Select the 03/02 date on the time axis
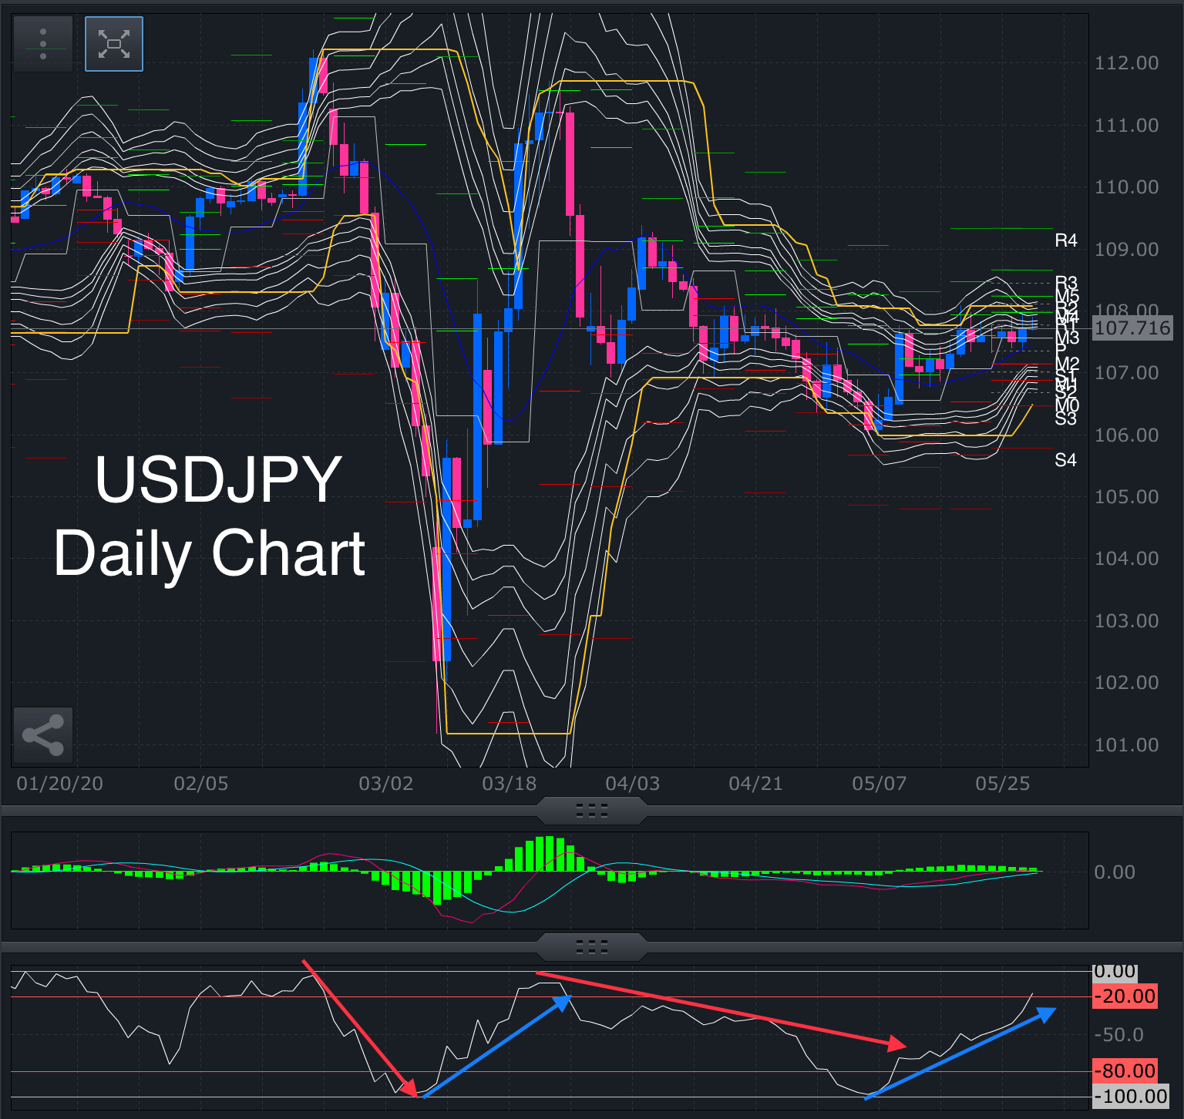Viewport: 1184px width, 1119px height. point(386,784)
